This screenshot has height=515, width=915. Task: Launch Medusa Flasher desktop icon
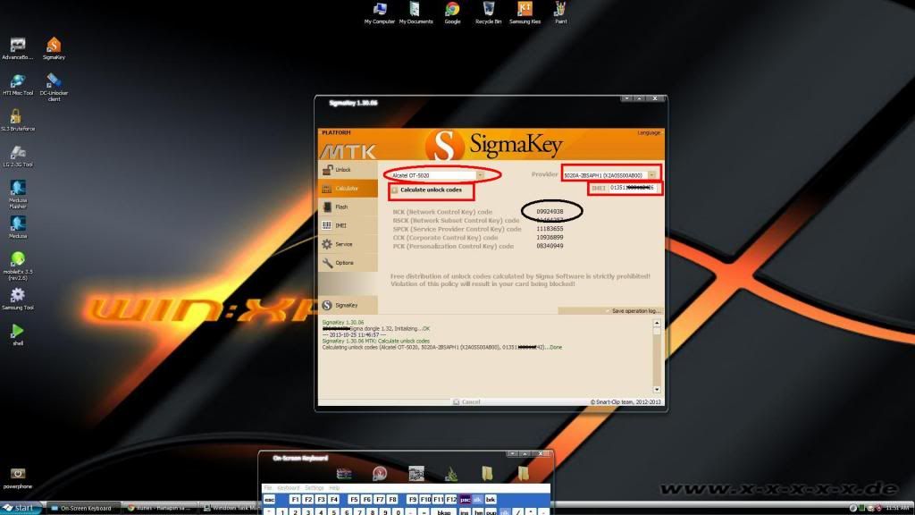[17, 192]
